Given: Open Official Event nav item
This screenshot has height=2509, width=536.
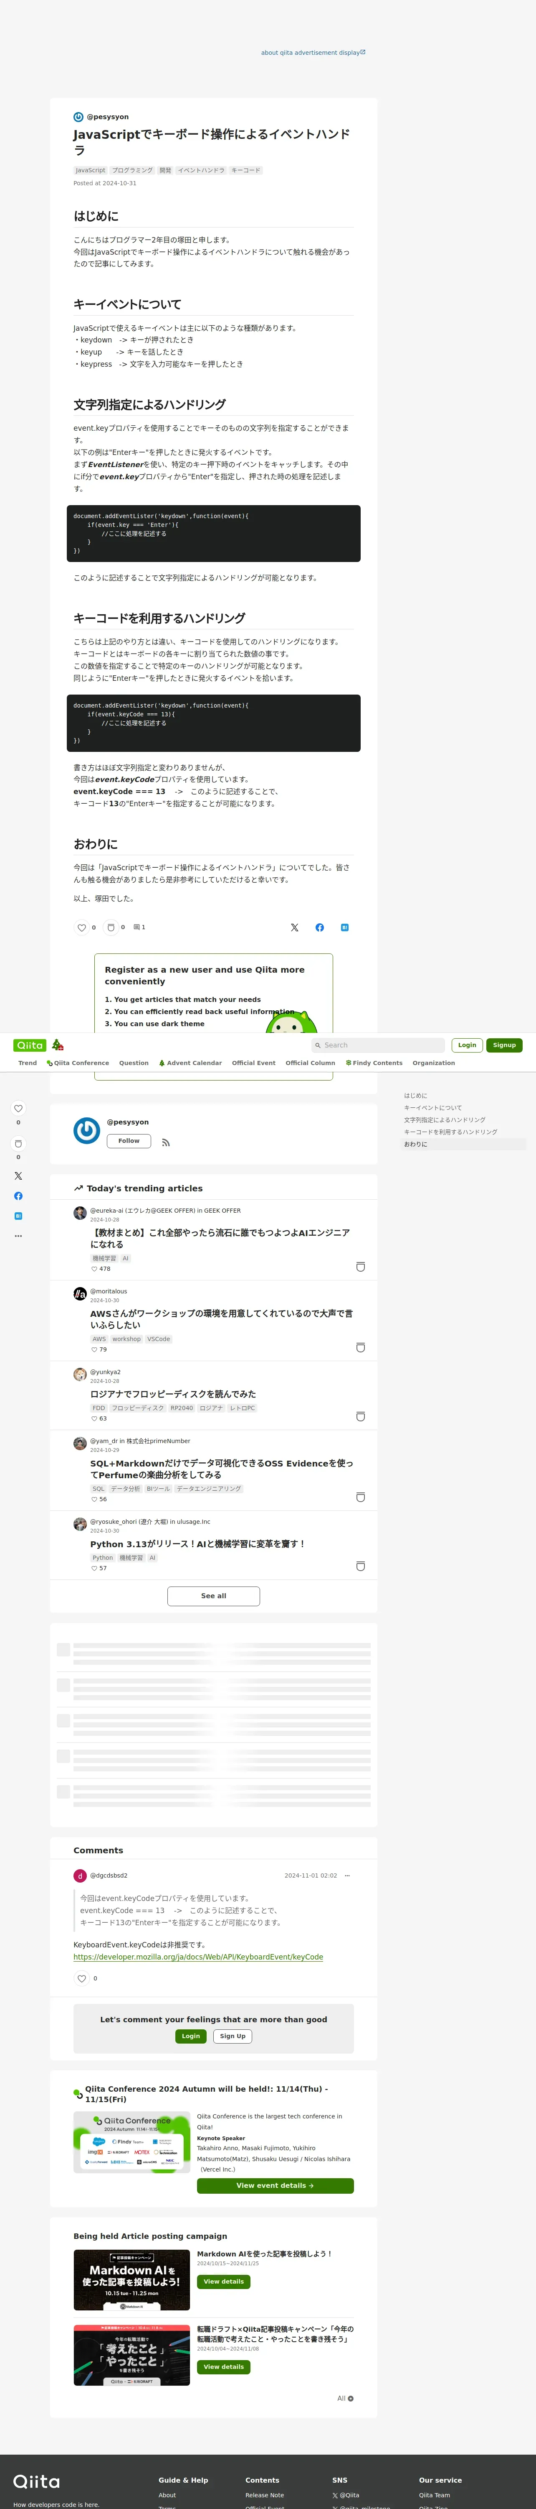Looking at the screenshot, I should point(254,1063).
